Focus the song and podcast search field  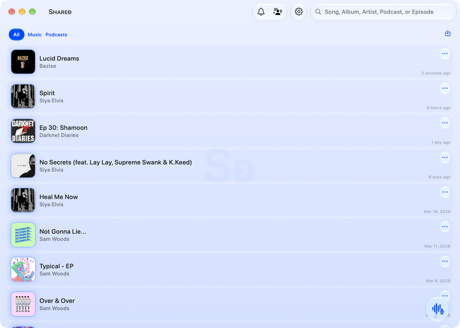(x=383, y=12)
